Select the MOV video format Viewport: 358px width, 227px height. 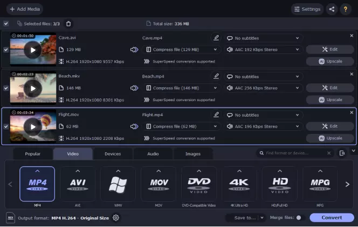159,184
